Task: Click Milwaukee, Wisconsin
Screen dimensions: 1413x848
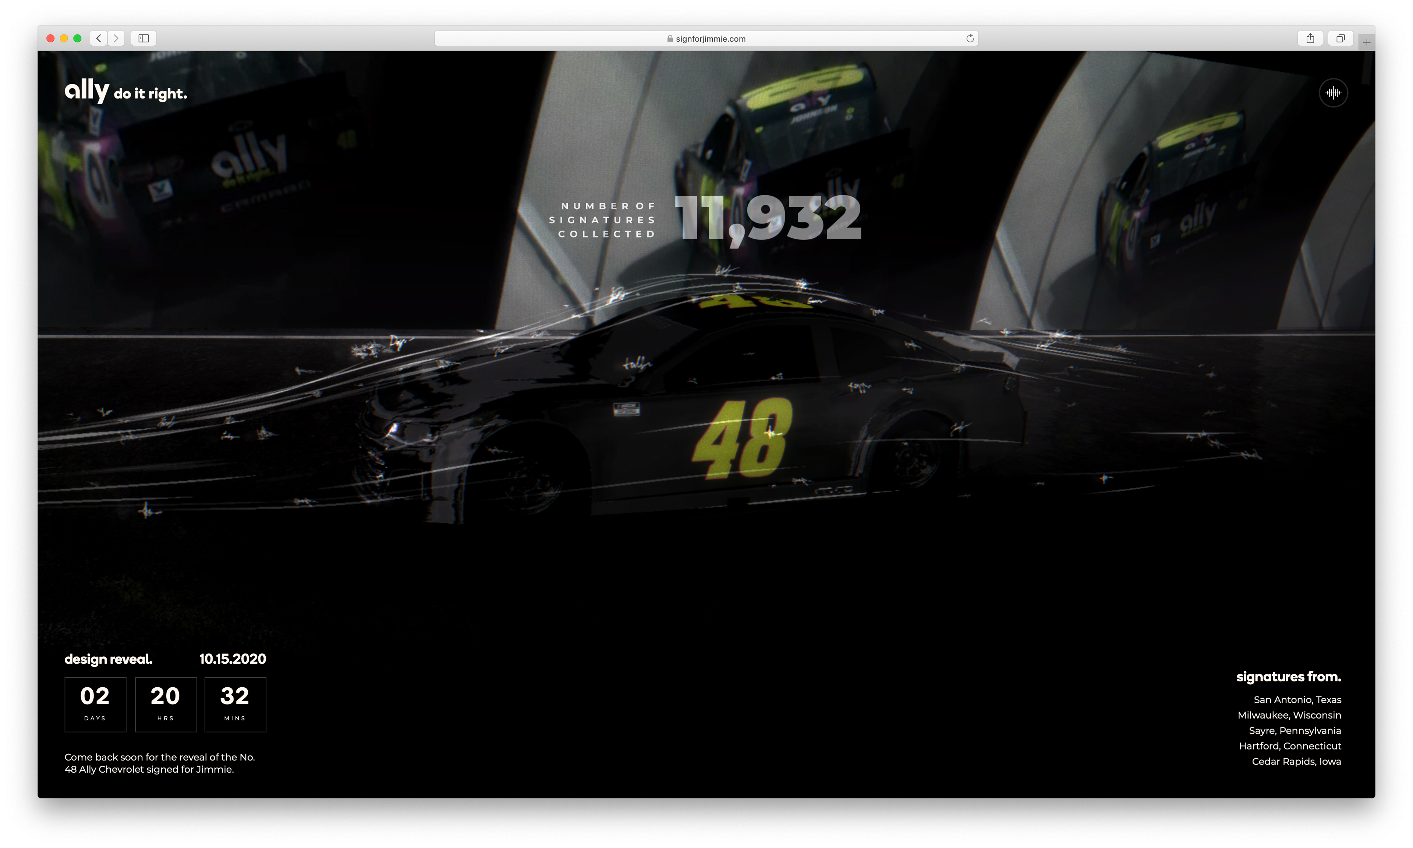Action: click(1289, 715)
